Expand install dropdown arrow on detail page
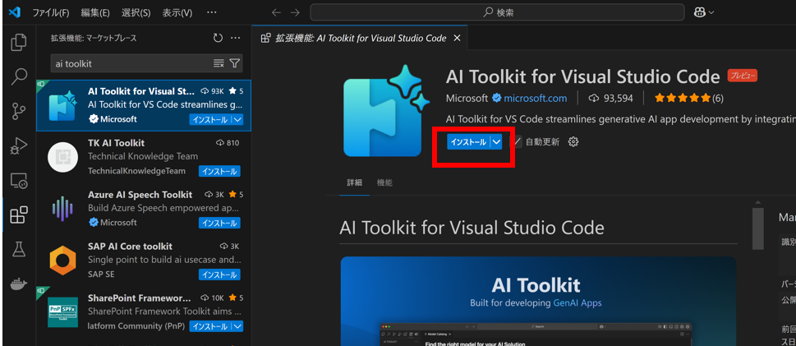The image size is (796, 346). pos(496,142)
